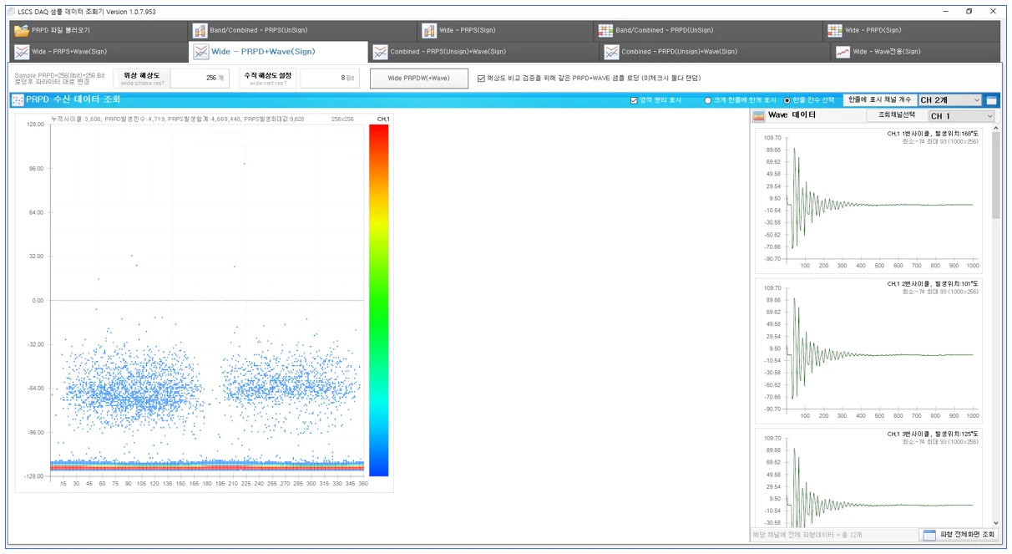The width and height of the screenshot is (1012, 554).
Task: Click the Wide PRPD(Sign) grid icon
Action: coord(835,31)
